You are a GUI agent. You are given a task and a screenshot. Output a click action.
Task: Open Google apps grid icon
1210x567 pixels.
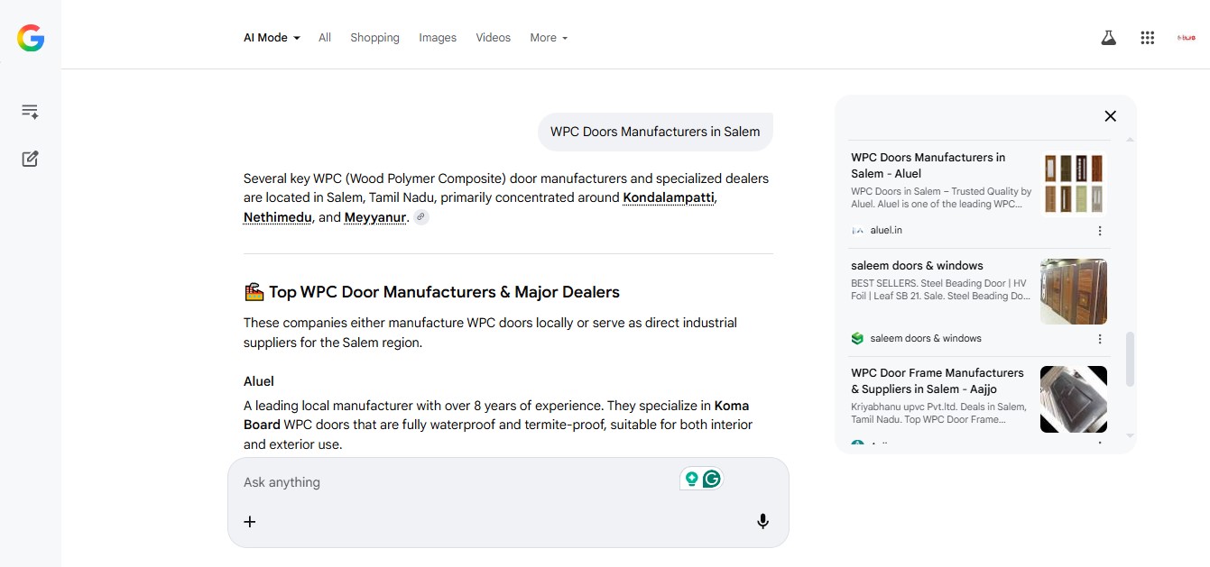1148,38
